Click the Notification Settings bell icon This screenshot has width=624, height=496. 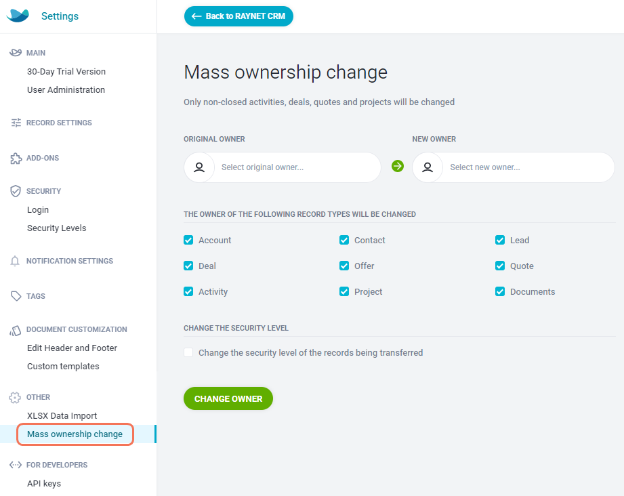coord(15,261)
